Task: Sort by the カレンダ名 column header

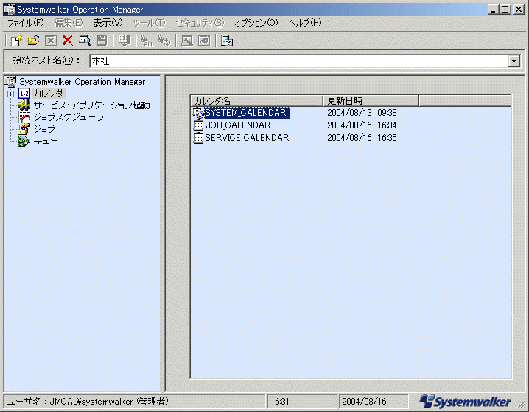Action: pyautogui.click(x=256, y=100)
